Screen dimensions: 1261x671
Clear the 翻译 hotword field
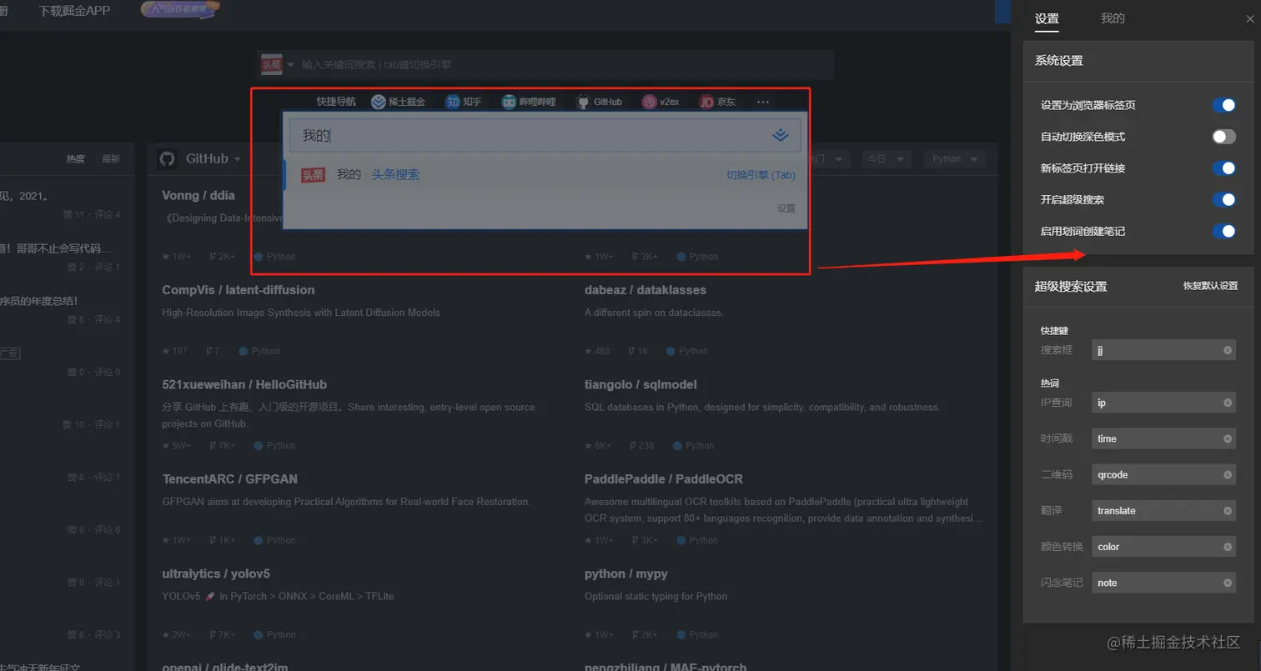[x=1228, y=510]
